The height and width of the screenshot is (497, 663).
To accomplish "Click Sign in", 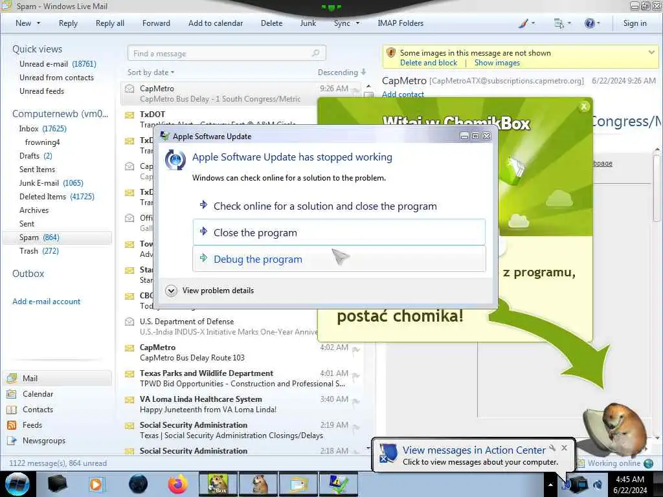I will [635, 23].
